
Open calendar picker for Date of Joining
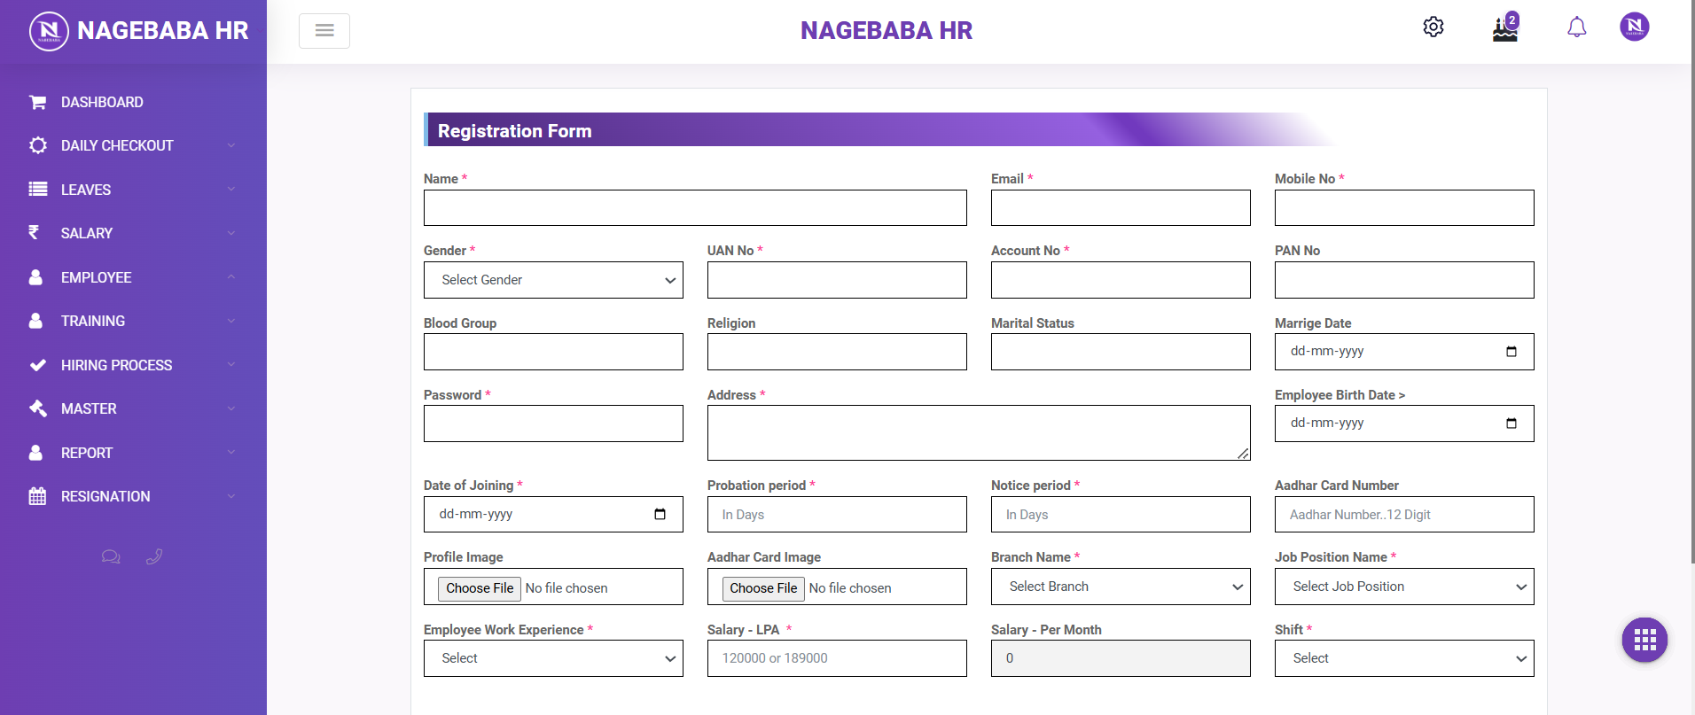660,515
